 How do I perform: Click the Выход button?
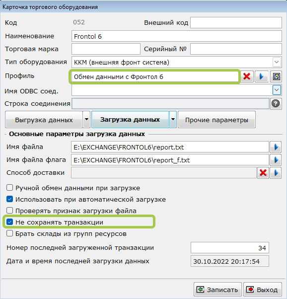coord(263,290)
